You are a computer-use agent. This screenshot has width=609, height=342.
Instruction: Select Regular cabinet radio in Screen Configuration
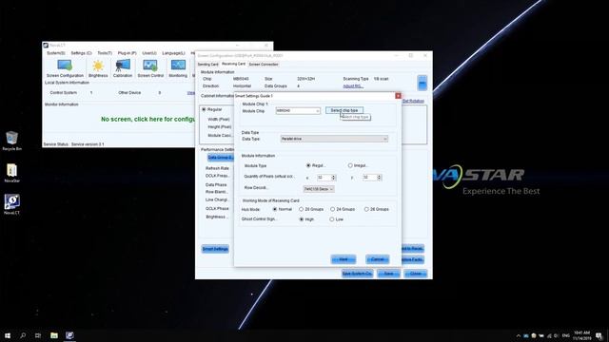pos(204,110)
